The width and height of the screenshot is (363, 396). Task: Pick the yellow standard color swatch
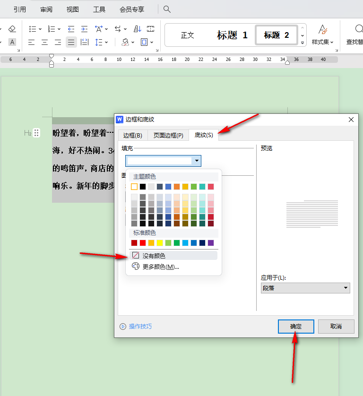pyautogui.click(x=160, y=243)
